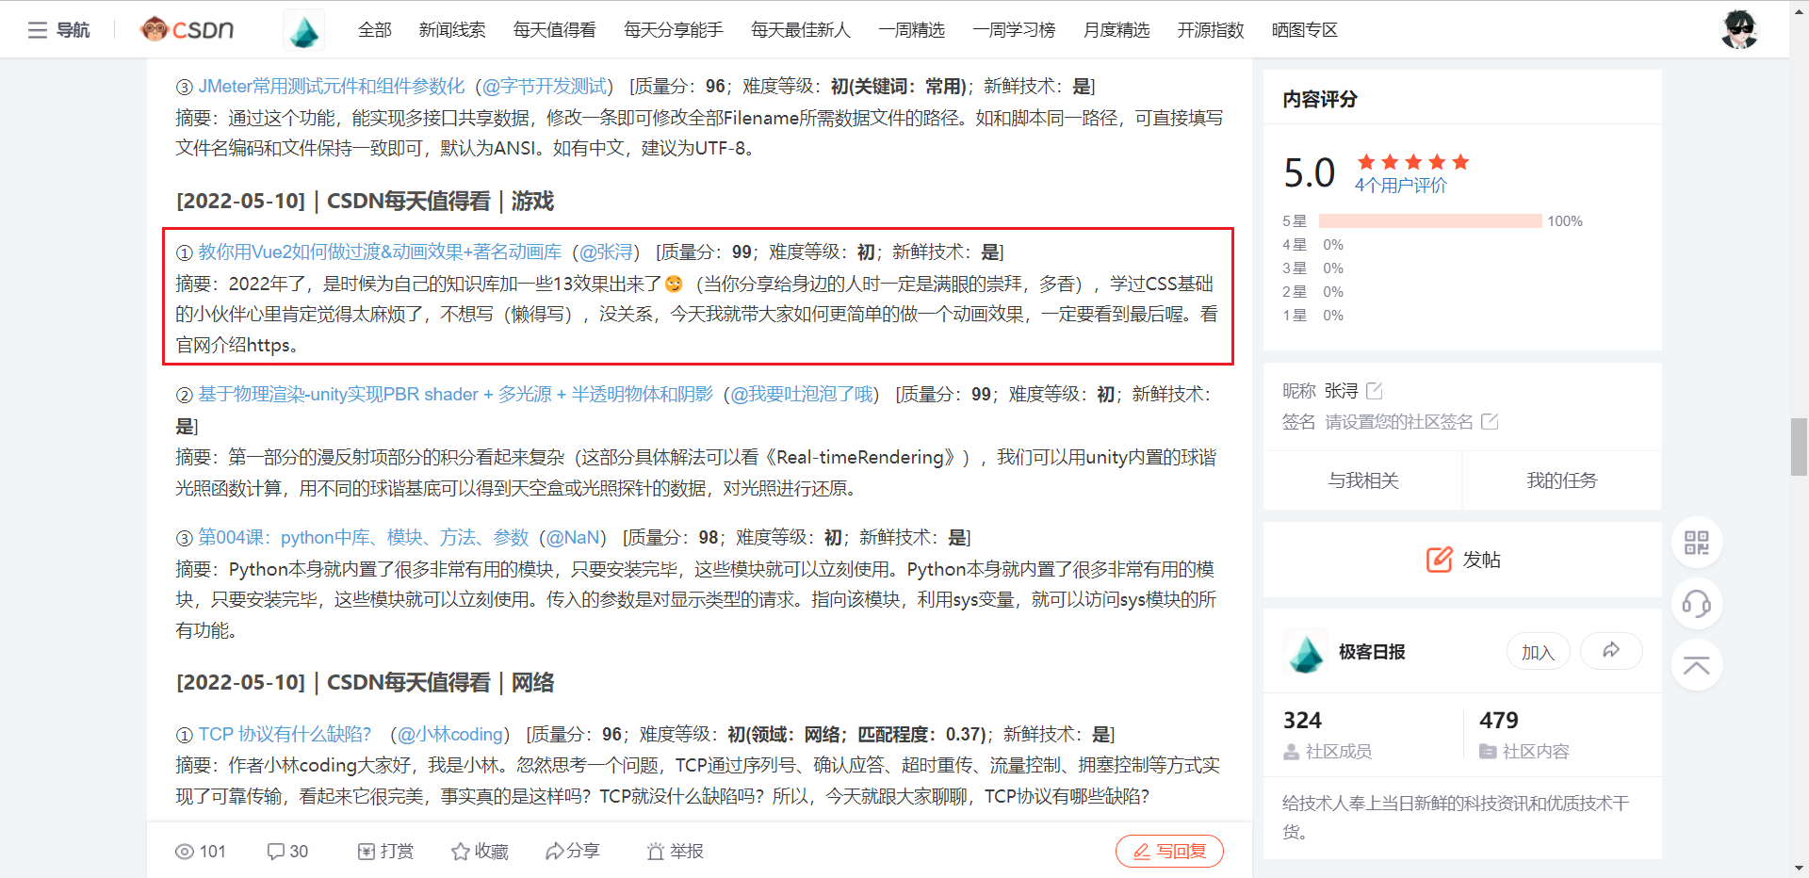This screenshot has width=1809, height=878.
Task: Open the 月度精选 tab
Action: tap(1116, 30)
